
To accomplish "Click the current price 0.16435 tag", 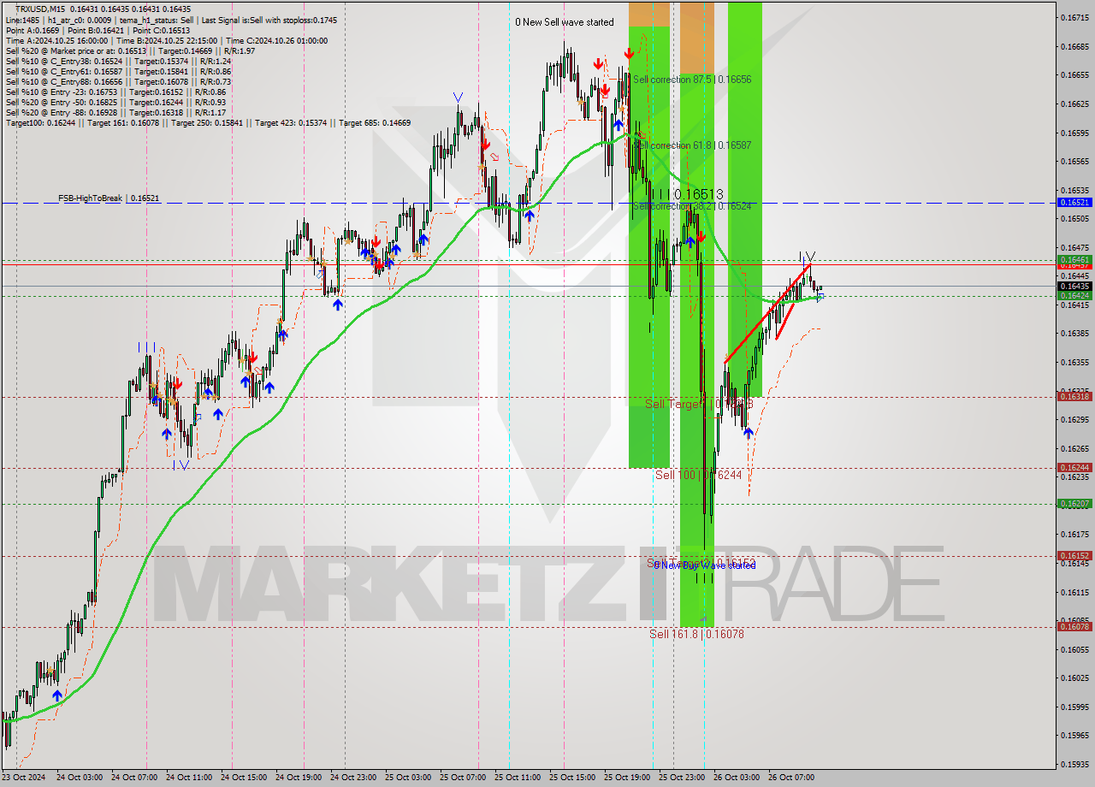I will [x=1074, y=286].
